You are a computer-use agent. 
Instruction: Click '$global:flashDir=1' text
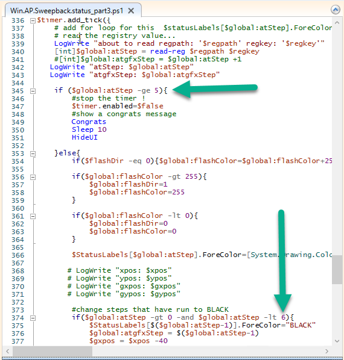click(129, 184)
